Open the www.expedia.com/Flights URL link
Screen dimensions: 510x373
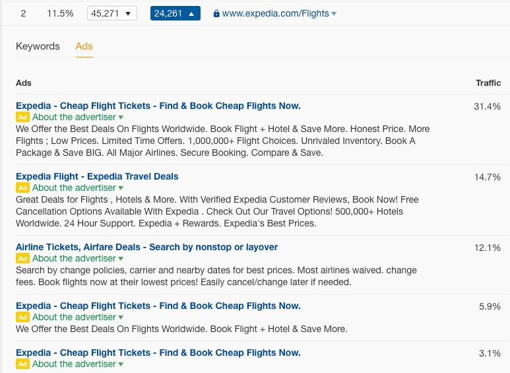tap(275, 13)
